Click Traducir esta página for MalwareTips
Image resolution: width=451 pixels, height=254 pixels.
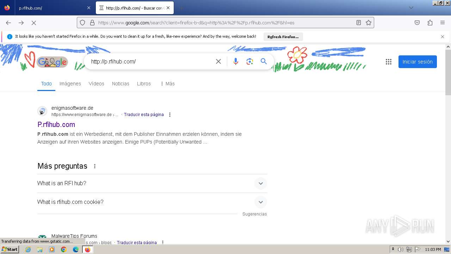(137, 242)
